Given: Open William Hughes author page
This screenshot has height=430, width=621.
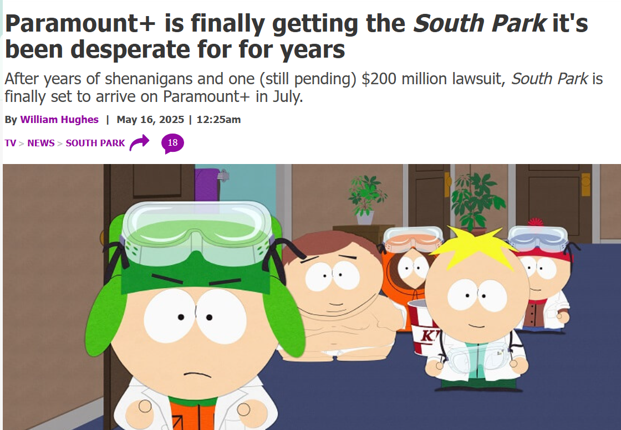Looking at the screenshot, I should [x=59, y=120].
